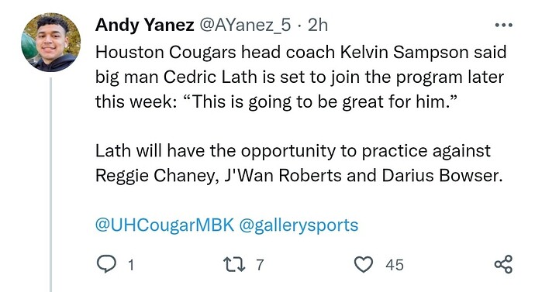Retweet this post using the arrows icon

[x=234, y=264]
